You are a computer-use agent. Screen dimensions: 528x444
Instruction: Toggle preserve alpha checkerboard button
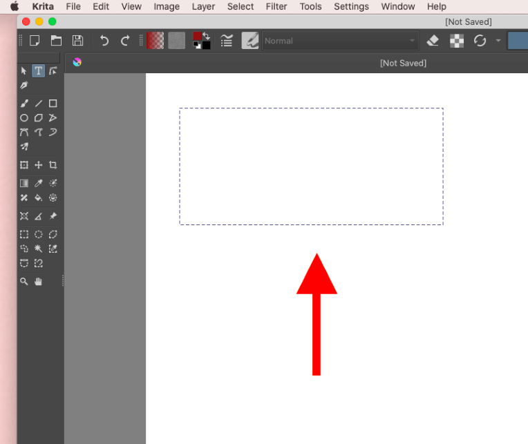457,41
